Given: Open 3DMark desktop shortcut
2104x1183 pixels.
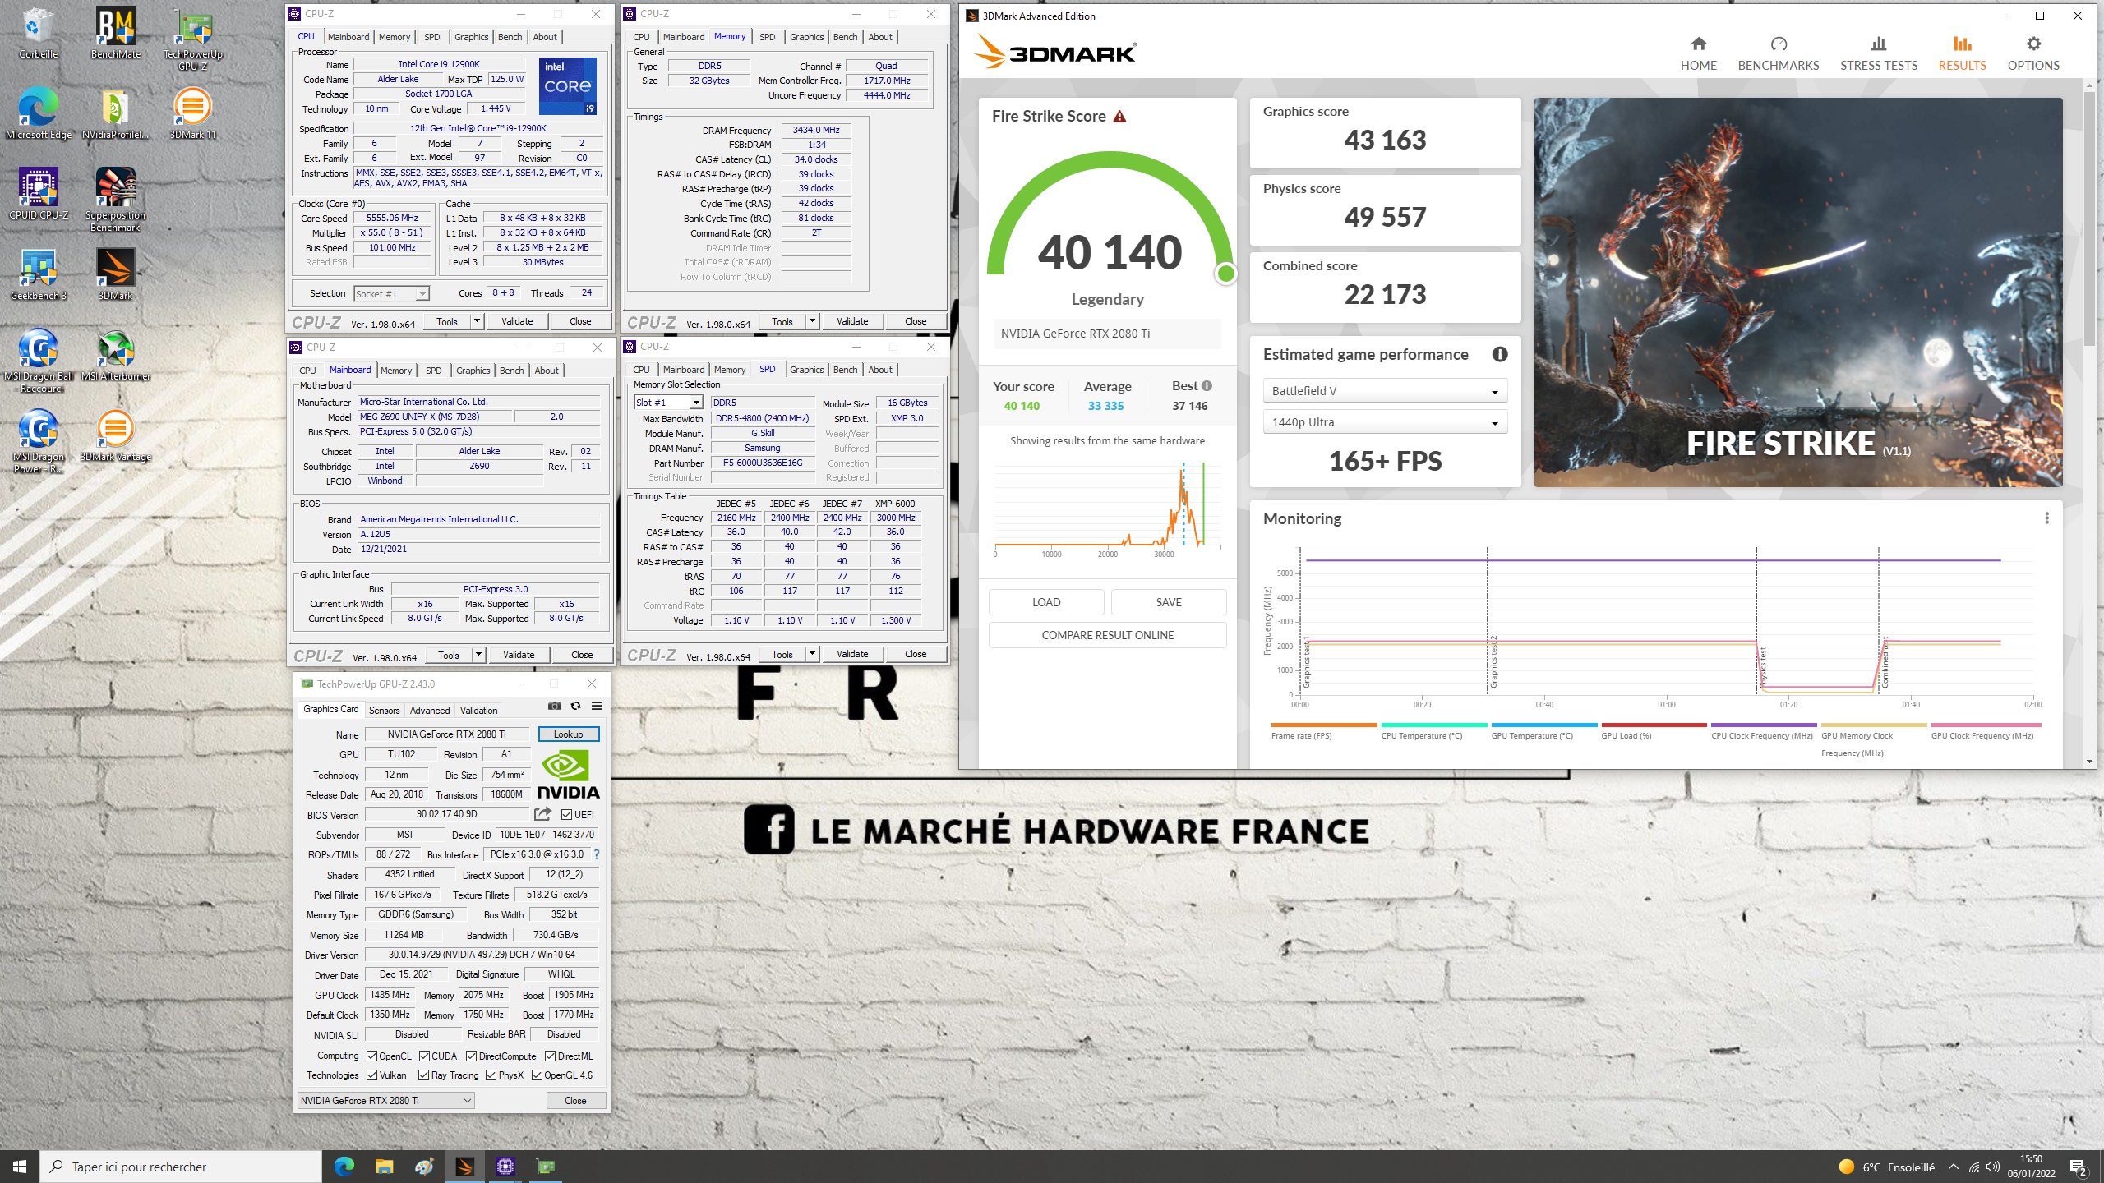Looking at the screenshot, I should coord(115,274).
